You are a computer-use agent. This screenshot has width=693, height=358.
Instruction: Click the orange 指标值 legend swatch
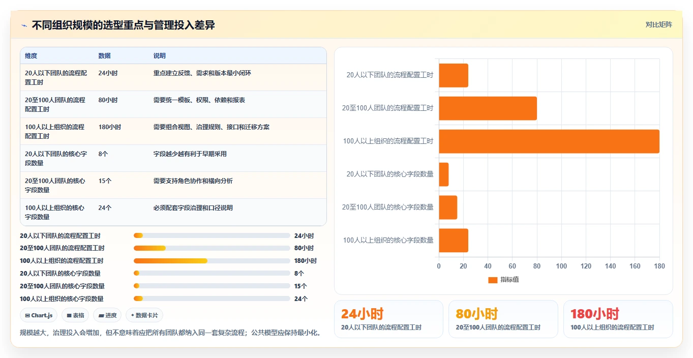(493, 280)
